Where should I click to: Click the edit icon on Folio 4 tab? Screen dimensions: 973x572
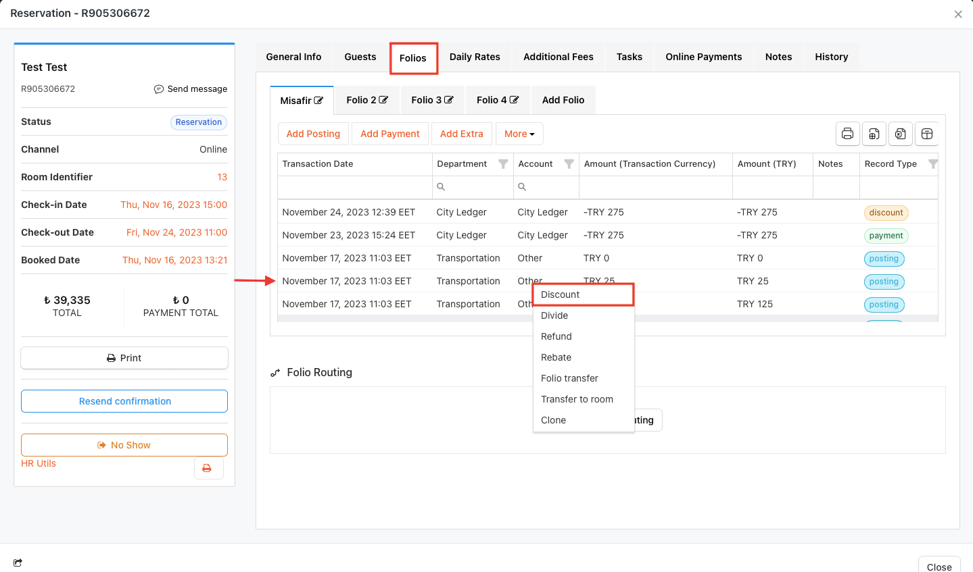pos(514,100)
